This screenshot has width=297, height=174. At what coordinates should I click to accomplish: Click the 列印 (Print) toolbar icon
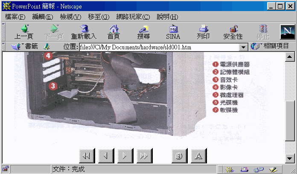point(203,32)
